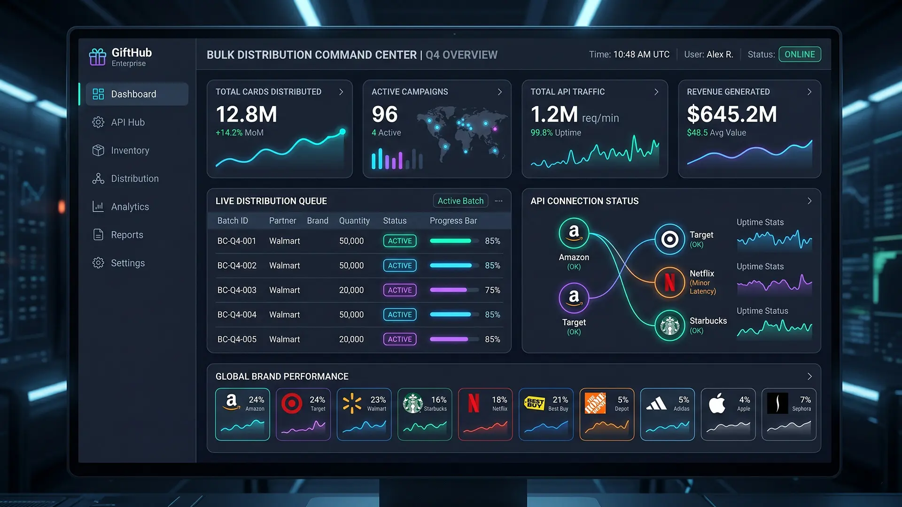Image resolution: width=902 pixels, height=507 pixels.
Task: Select the Starbucks node in API Connection Status
Action: [x=670, y=325]
